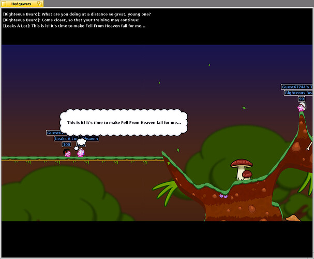Image resolution: width=314 pixels, height=259 pixels.
Task: Click the yellow window icon beside Hedgewars title
Action: pos(4,4)
